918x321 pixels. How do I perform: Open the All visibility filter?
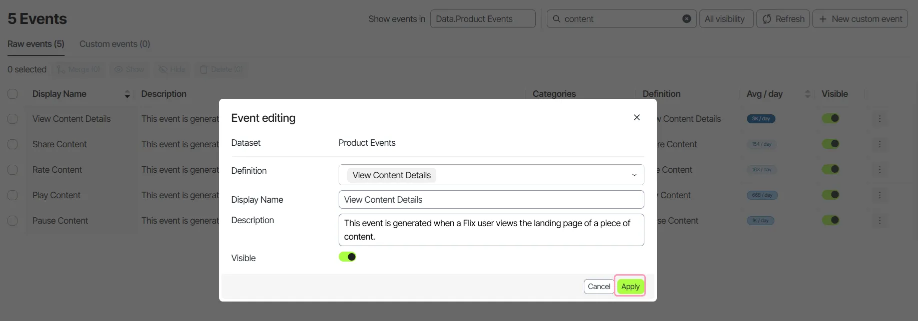pos(726,19)
